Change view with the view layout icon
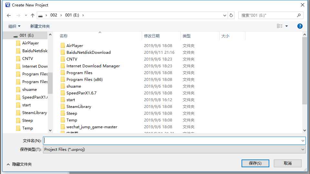This screenshot has width=310, height=174. pyautogui.click(x=280, y=26)
